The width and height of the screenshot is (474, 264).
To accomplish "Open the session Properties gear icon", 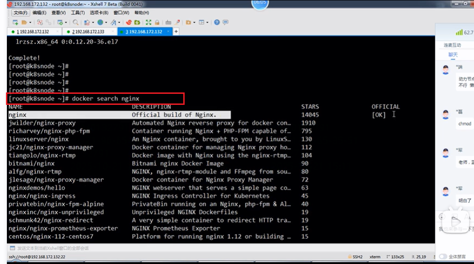I will pos(60,23).
